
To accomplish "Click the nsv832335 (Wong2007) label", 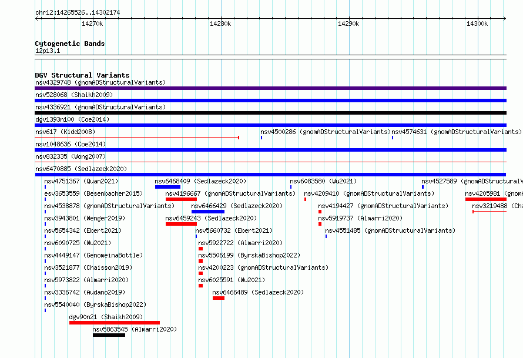I will pos(71,156).
